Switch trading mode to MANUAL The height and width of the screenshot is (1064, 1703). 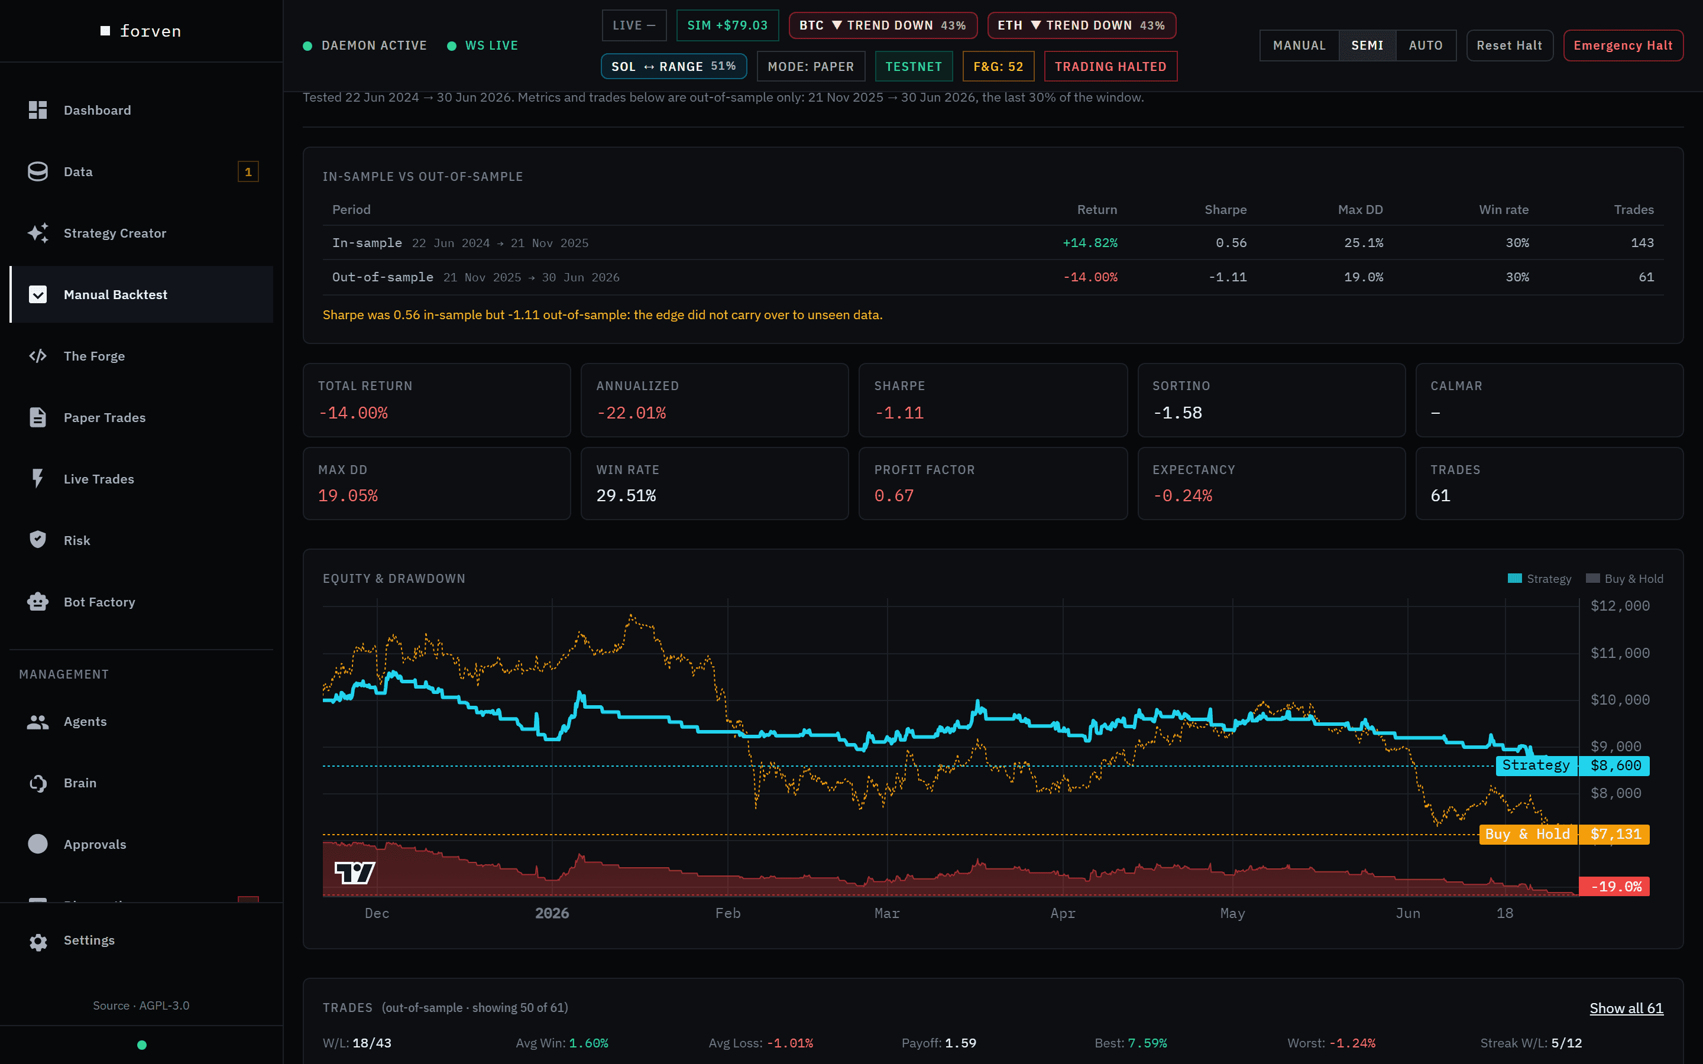click(1299, 45)
